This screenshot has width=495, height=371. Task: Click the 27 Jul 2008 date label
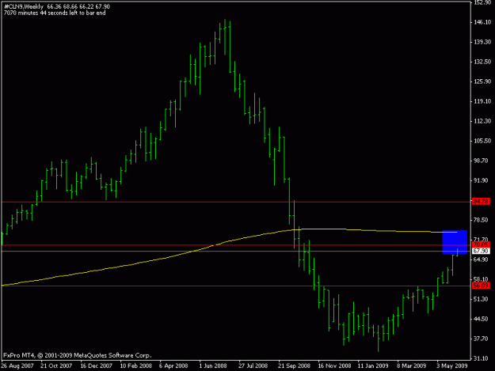253,365
